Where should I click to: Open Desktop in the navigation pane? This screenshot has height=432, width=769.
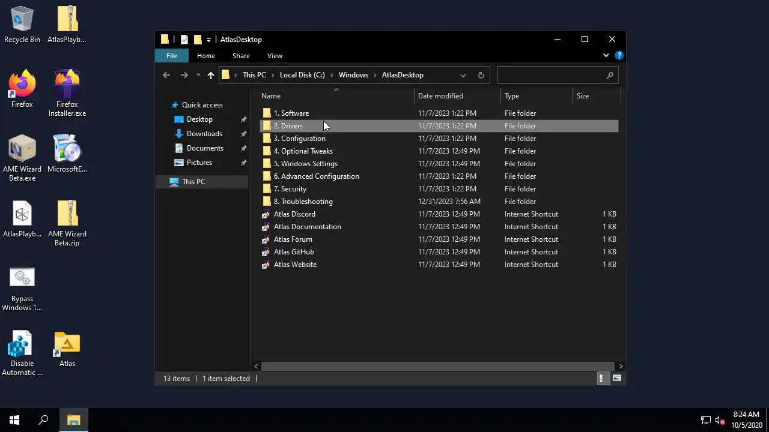coord(199,119)
